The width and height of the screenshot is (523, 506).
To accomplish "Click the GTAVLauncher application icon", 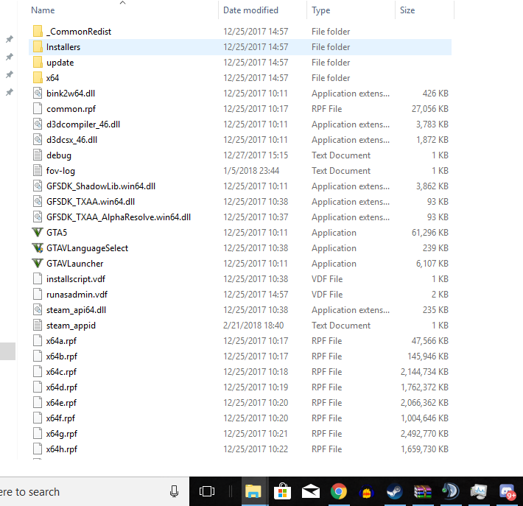I will pyautogui.click(x=38, y=264).
